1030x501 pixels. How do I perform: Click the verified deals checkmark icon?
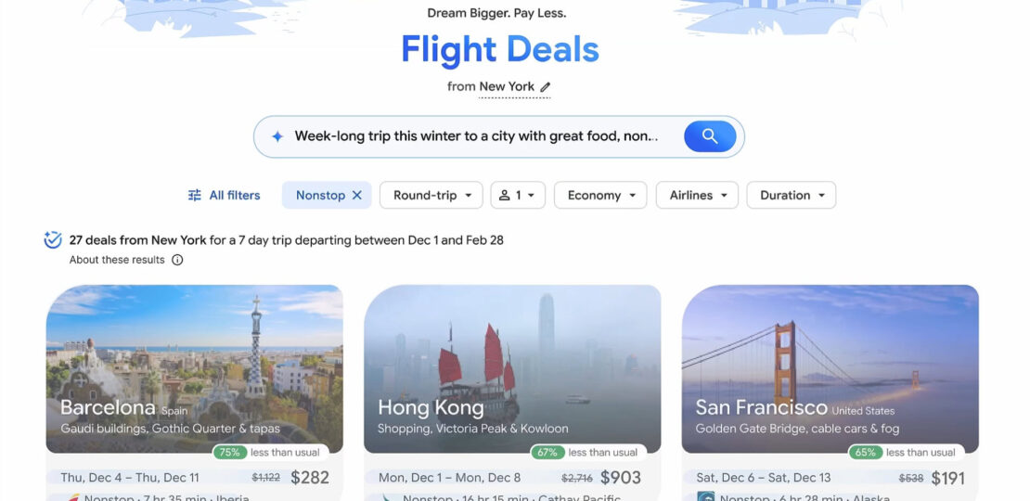pos(53,239)
